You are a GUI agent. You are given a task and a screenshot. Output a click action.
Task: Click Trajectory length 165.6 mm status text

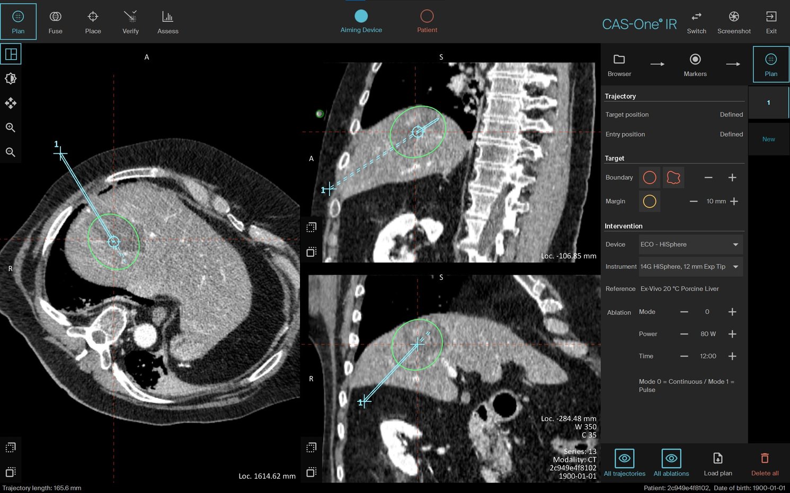tap(42, 488)
